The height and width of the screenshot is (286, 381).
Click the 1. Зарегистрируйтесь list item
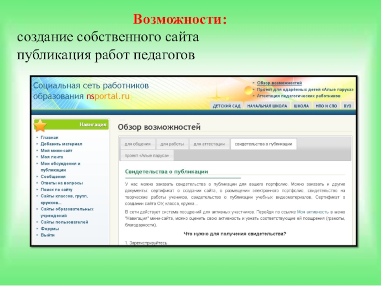click(147, 243)
